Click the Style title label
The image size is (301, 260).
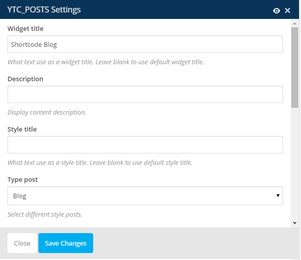22,129
